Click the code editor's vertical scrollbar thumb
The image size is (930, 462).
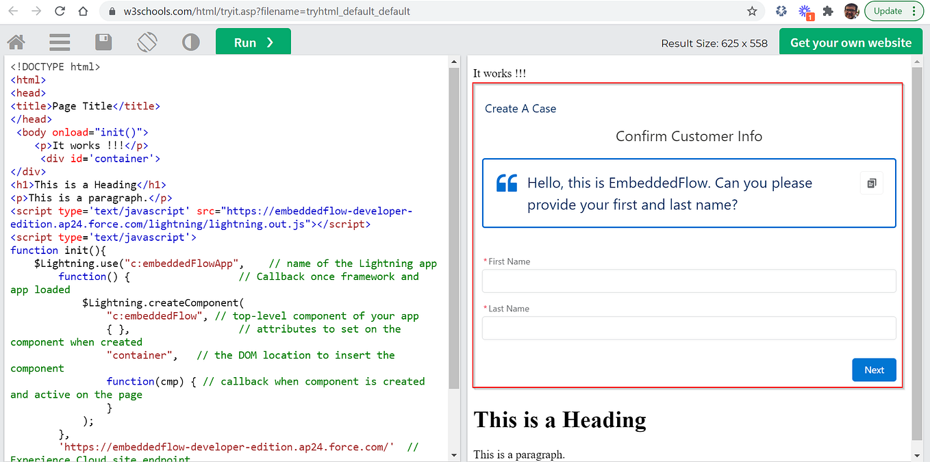(x=454, y=229)
